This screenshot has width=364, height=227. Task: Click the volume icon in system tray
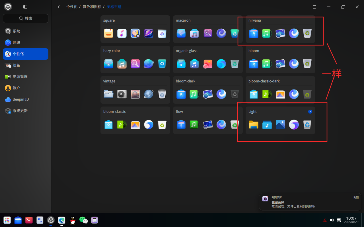pos(332,220)
